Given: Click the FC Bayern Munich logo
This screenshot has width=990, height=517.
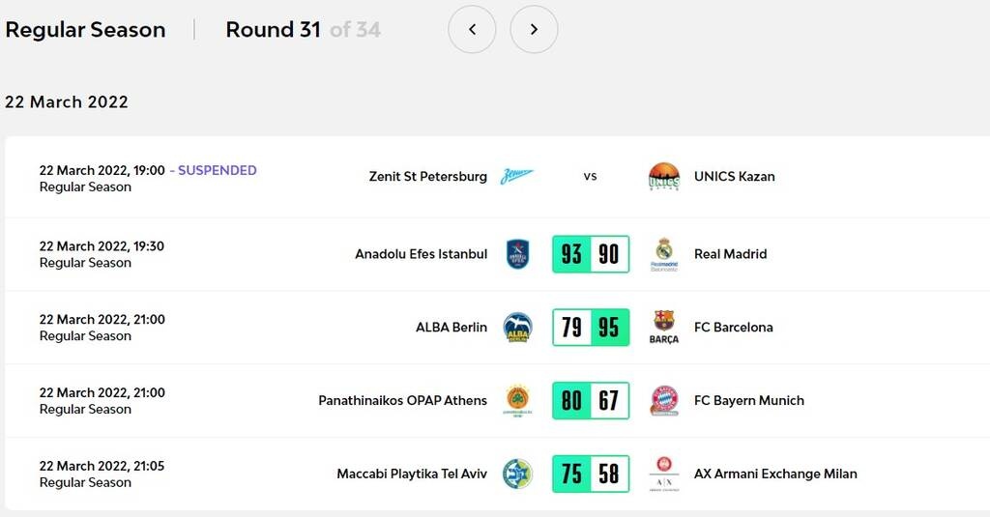Looking at the screenshot, I should pos(664,400).
